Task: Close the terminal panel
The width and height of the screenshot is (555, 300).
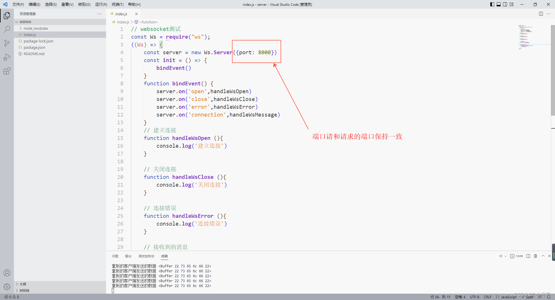Action: [550, 256]
